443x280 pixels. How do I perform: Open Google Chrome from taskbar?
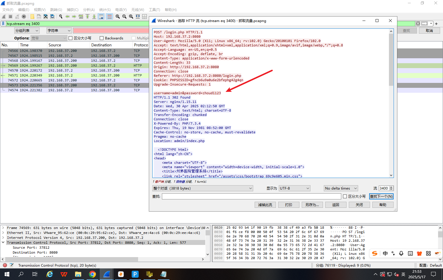coord(92,274)
